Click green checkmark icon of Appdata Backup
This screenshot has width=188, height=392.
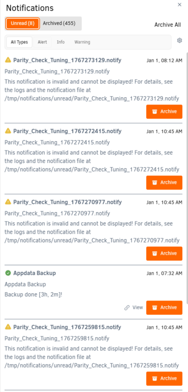pos(8,273)
